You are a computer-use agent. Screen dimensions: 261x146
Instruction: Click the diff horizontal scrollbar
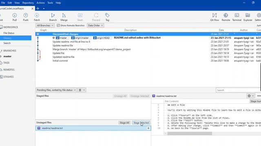click(190, 133)
